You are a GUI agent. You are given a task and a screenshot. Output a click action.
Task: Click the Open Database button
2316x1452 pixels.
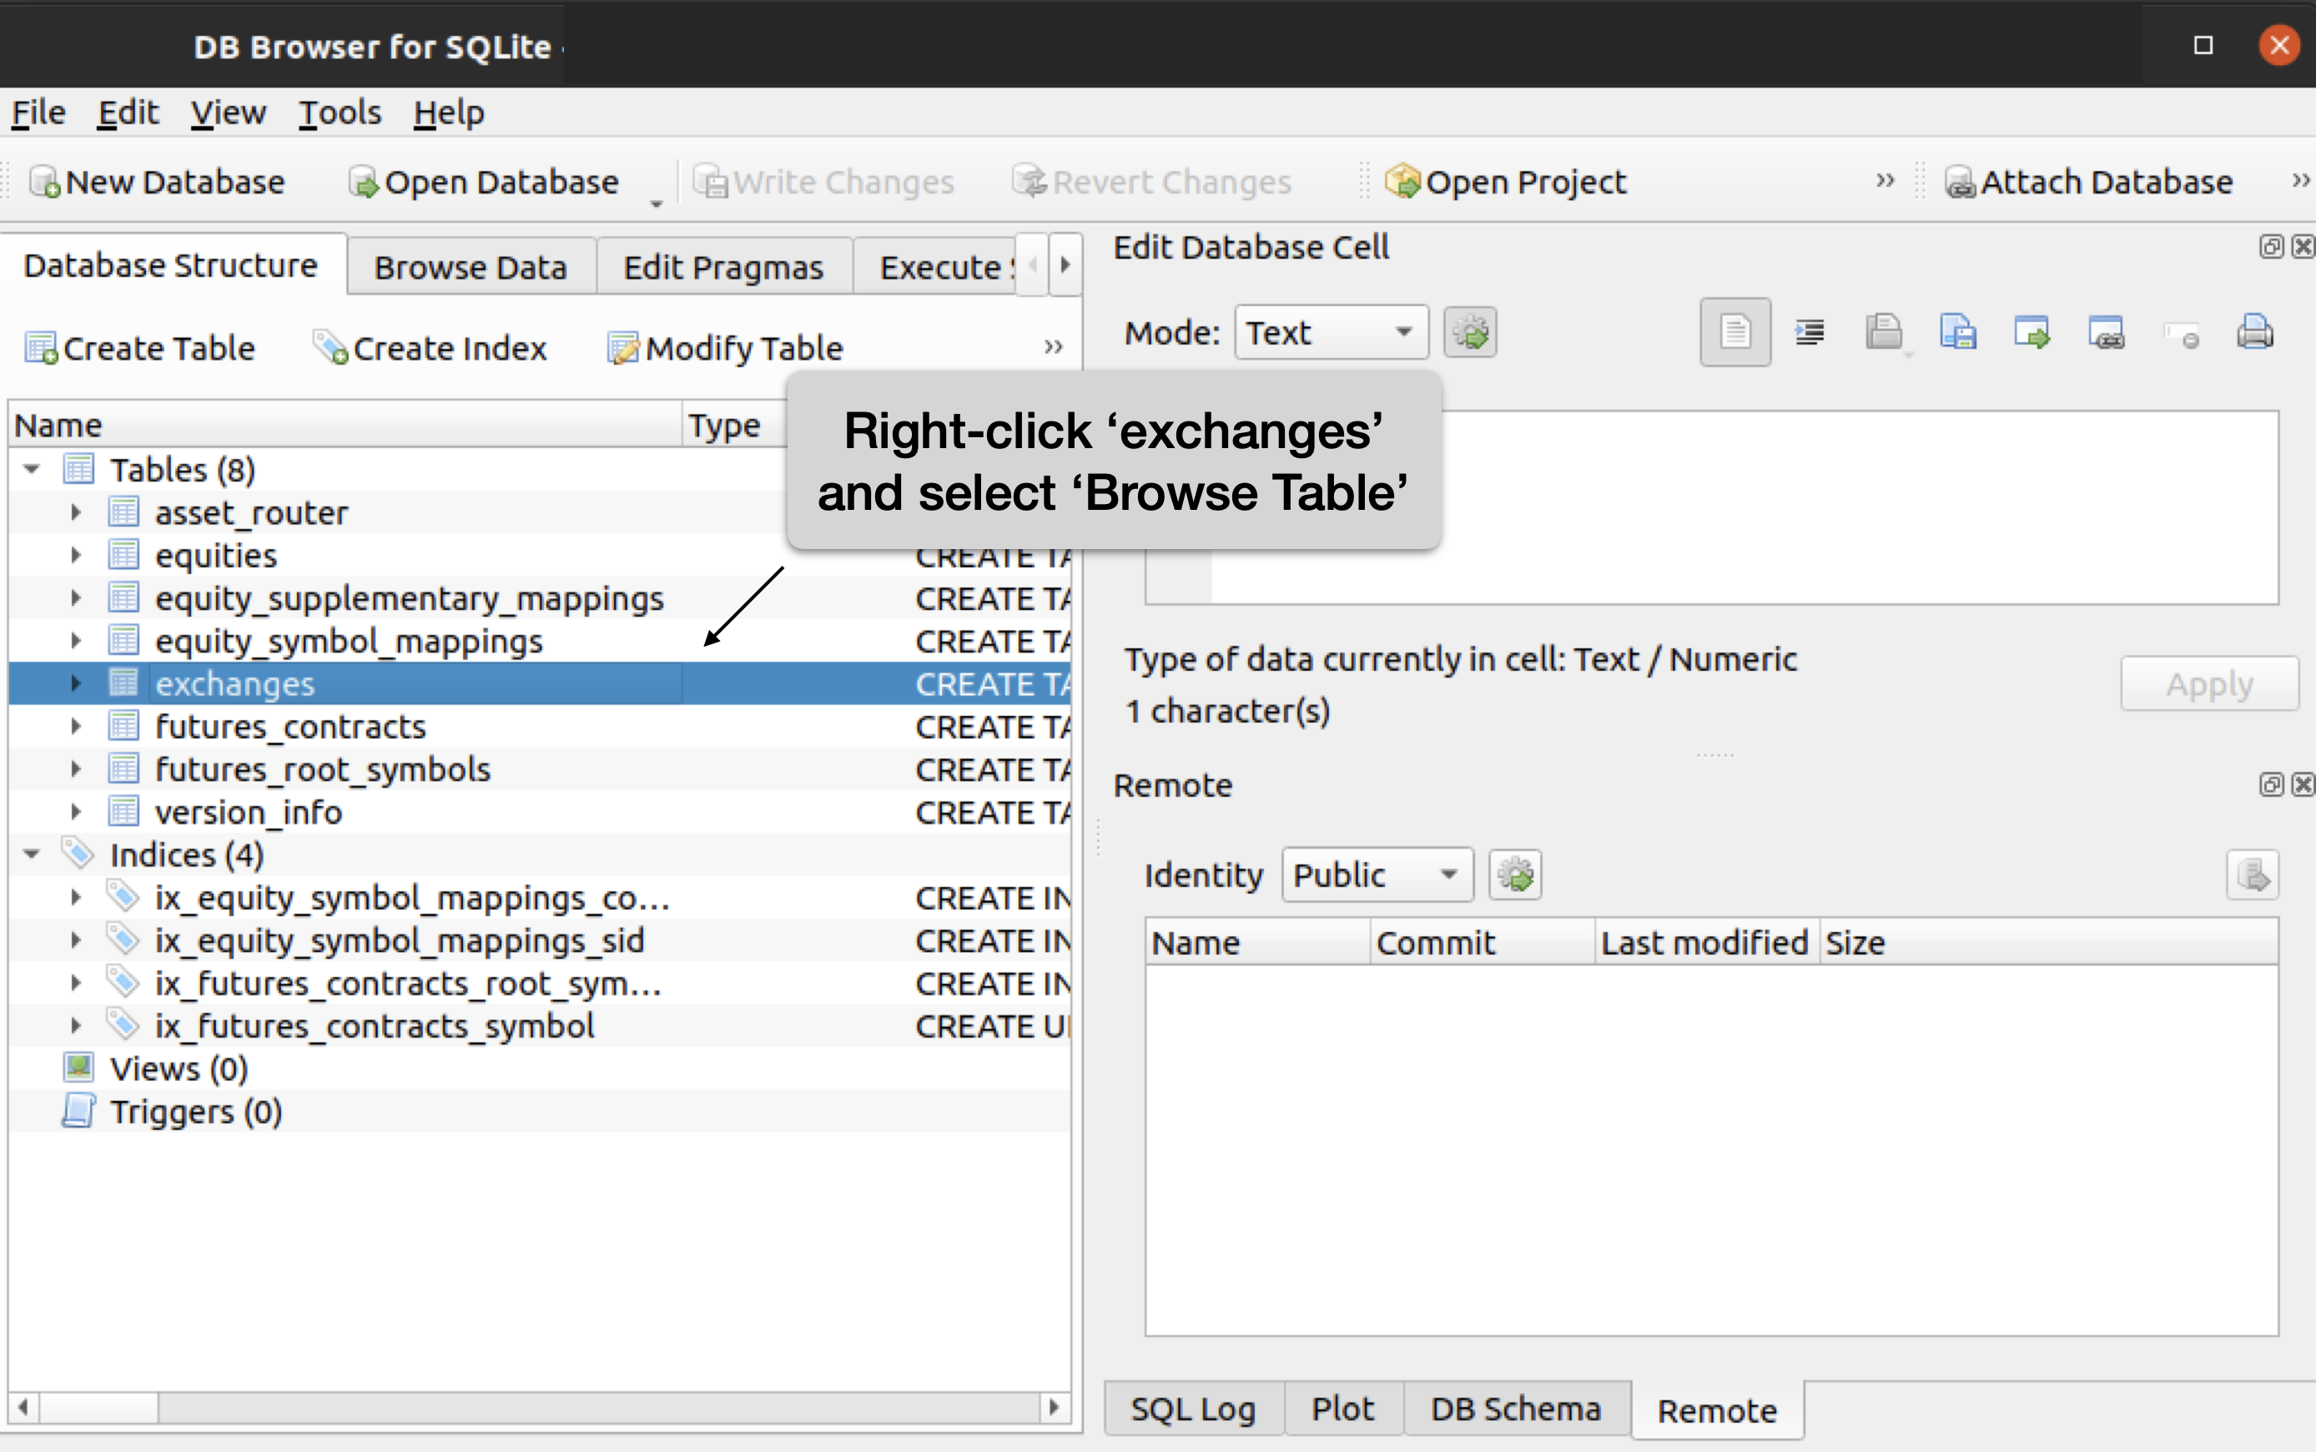[x=485, y=182]
